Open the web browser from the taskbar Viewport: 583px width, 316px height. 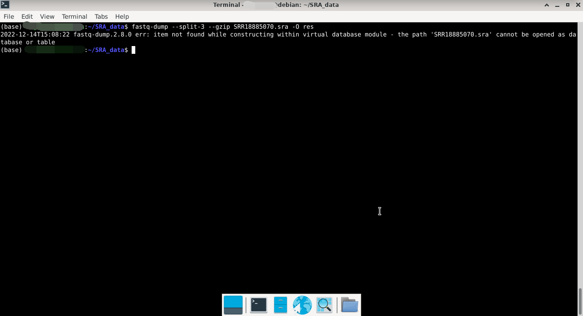pos(302,305)
